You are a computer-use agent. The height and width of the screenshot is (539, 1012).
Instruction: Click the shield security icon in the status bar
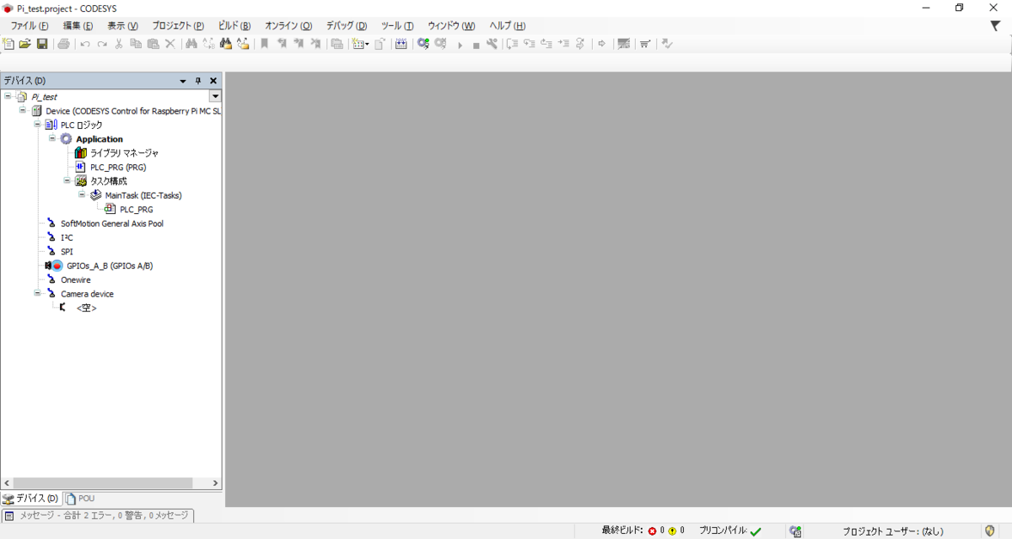(x=990, y=531)
